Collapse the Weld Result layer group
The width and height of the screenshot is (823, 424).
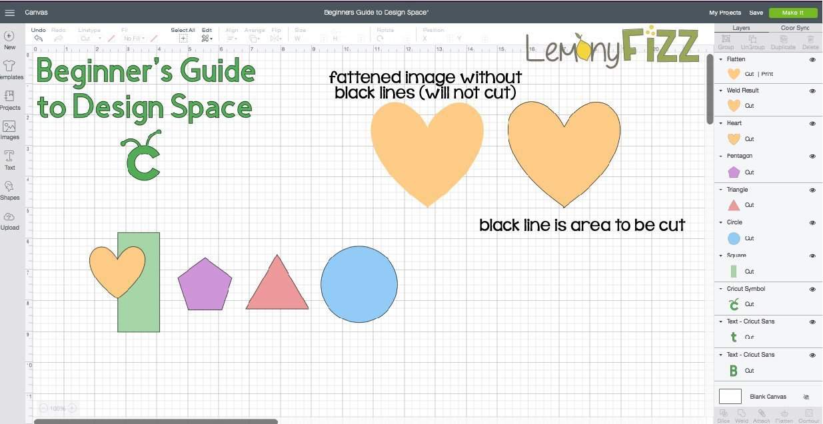click(x=721, y=91)
